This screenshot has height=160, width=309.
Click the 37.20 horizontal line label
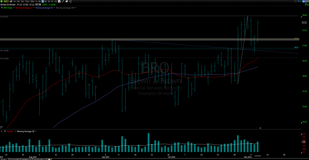point(296,39)
